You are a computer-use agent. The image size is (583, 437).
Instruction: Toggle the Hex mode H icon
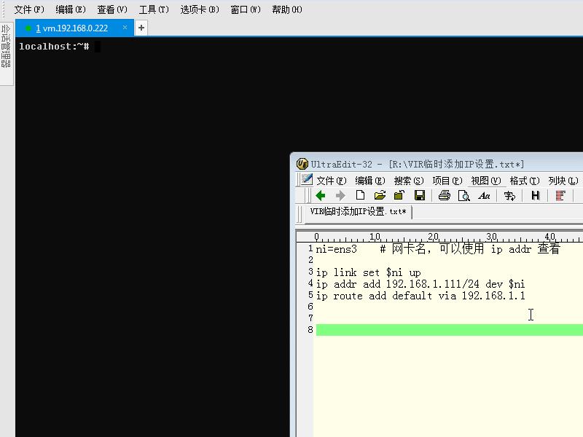(x=536, y=195)
